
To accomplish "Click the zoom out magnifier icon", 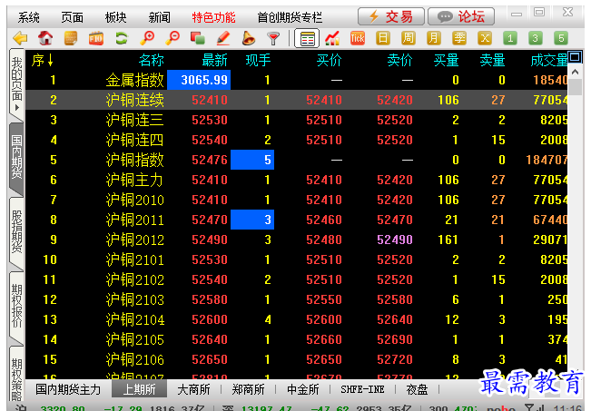I will (x=172, y=38).
